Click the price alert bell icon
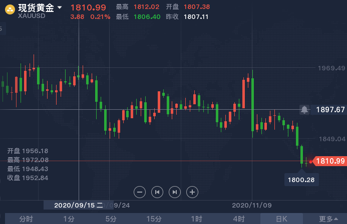 click(x=304, y=110)
